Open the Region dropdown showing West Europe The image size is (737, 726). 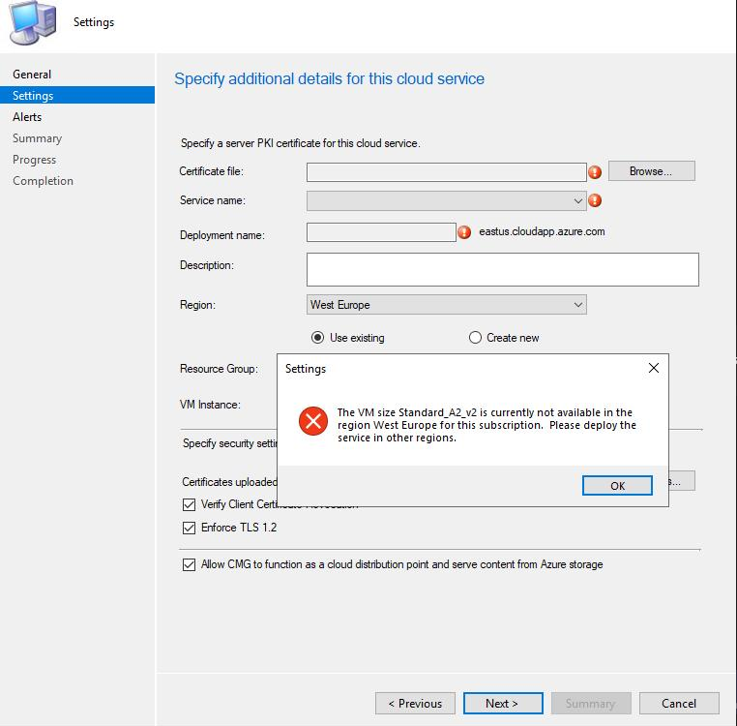point(446,305)
